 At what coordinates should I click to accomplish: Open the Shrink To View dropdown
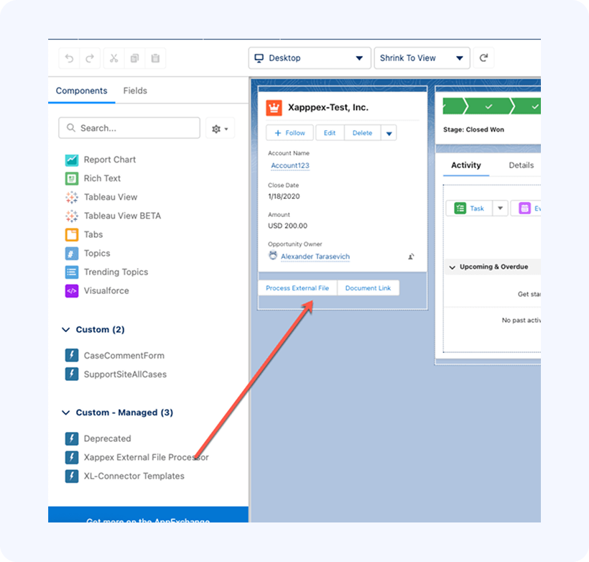(x=422, y=58)
